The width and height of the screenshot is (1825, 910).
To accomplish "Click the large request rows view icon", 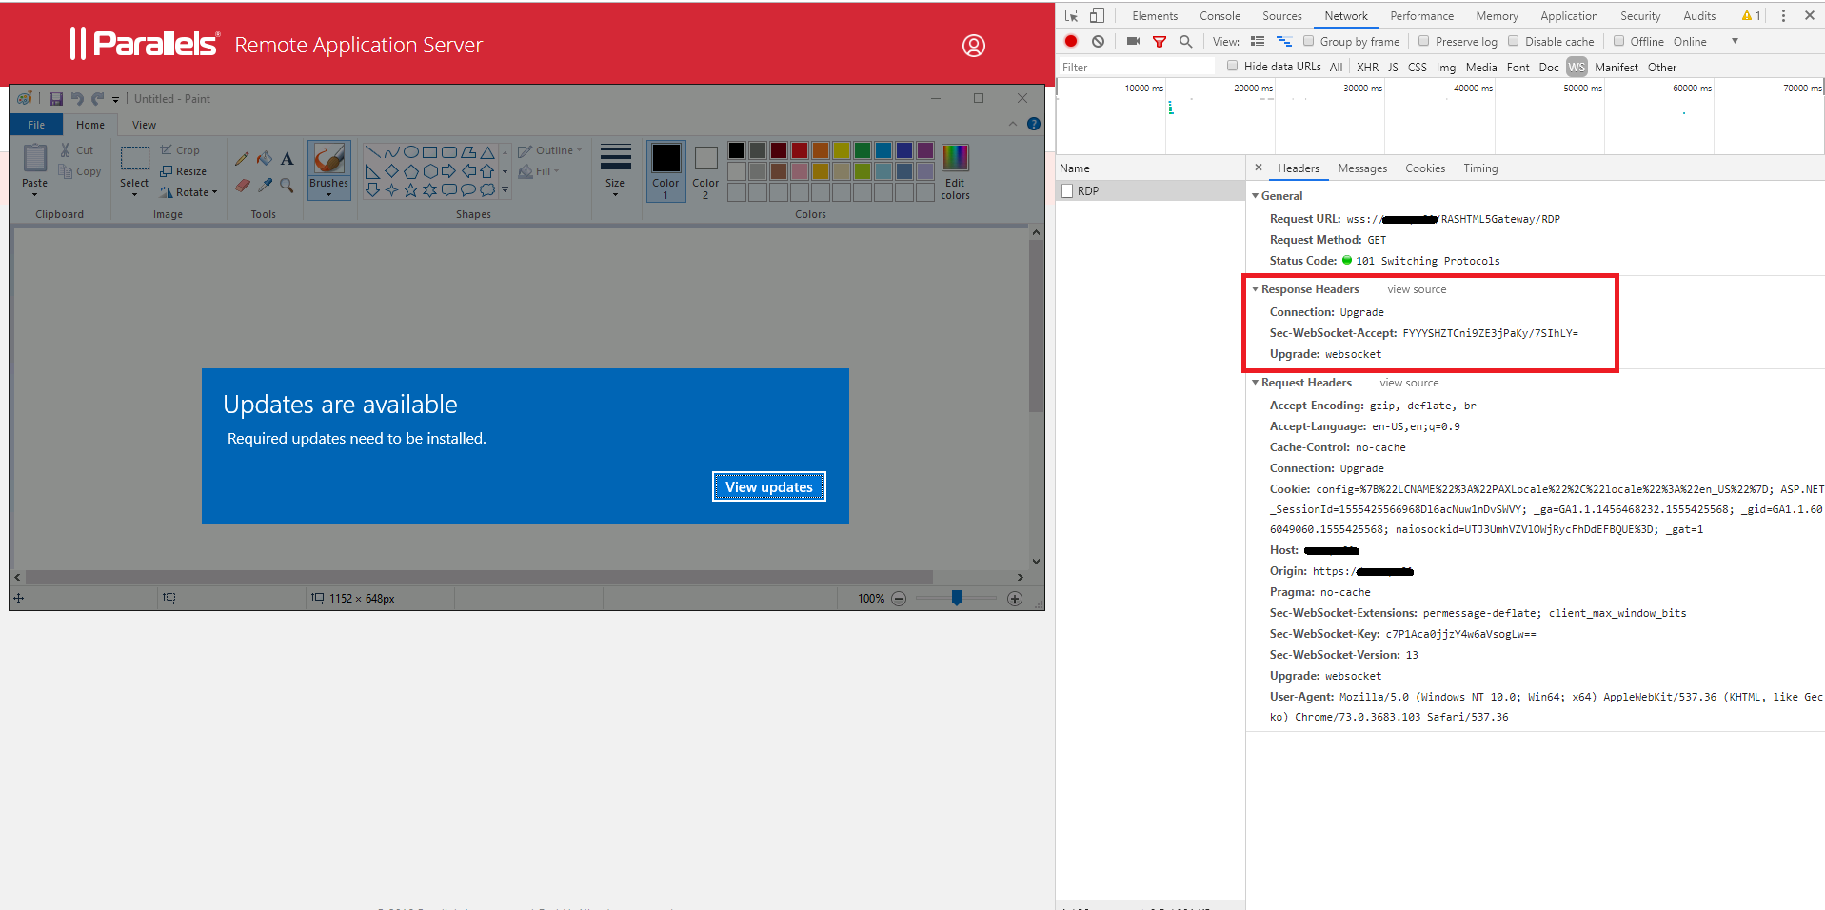I will pyautogui.click(x=1258, y=41).
